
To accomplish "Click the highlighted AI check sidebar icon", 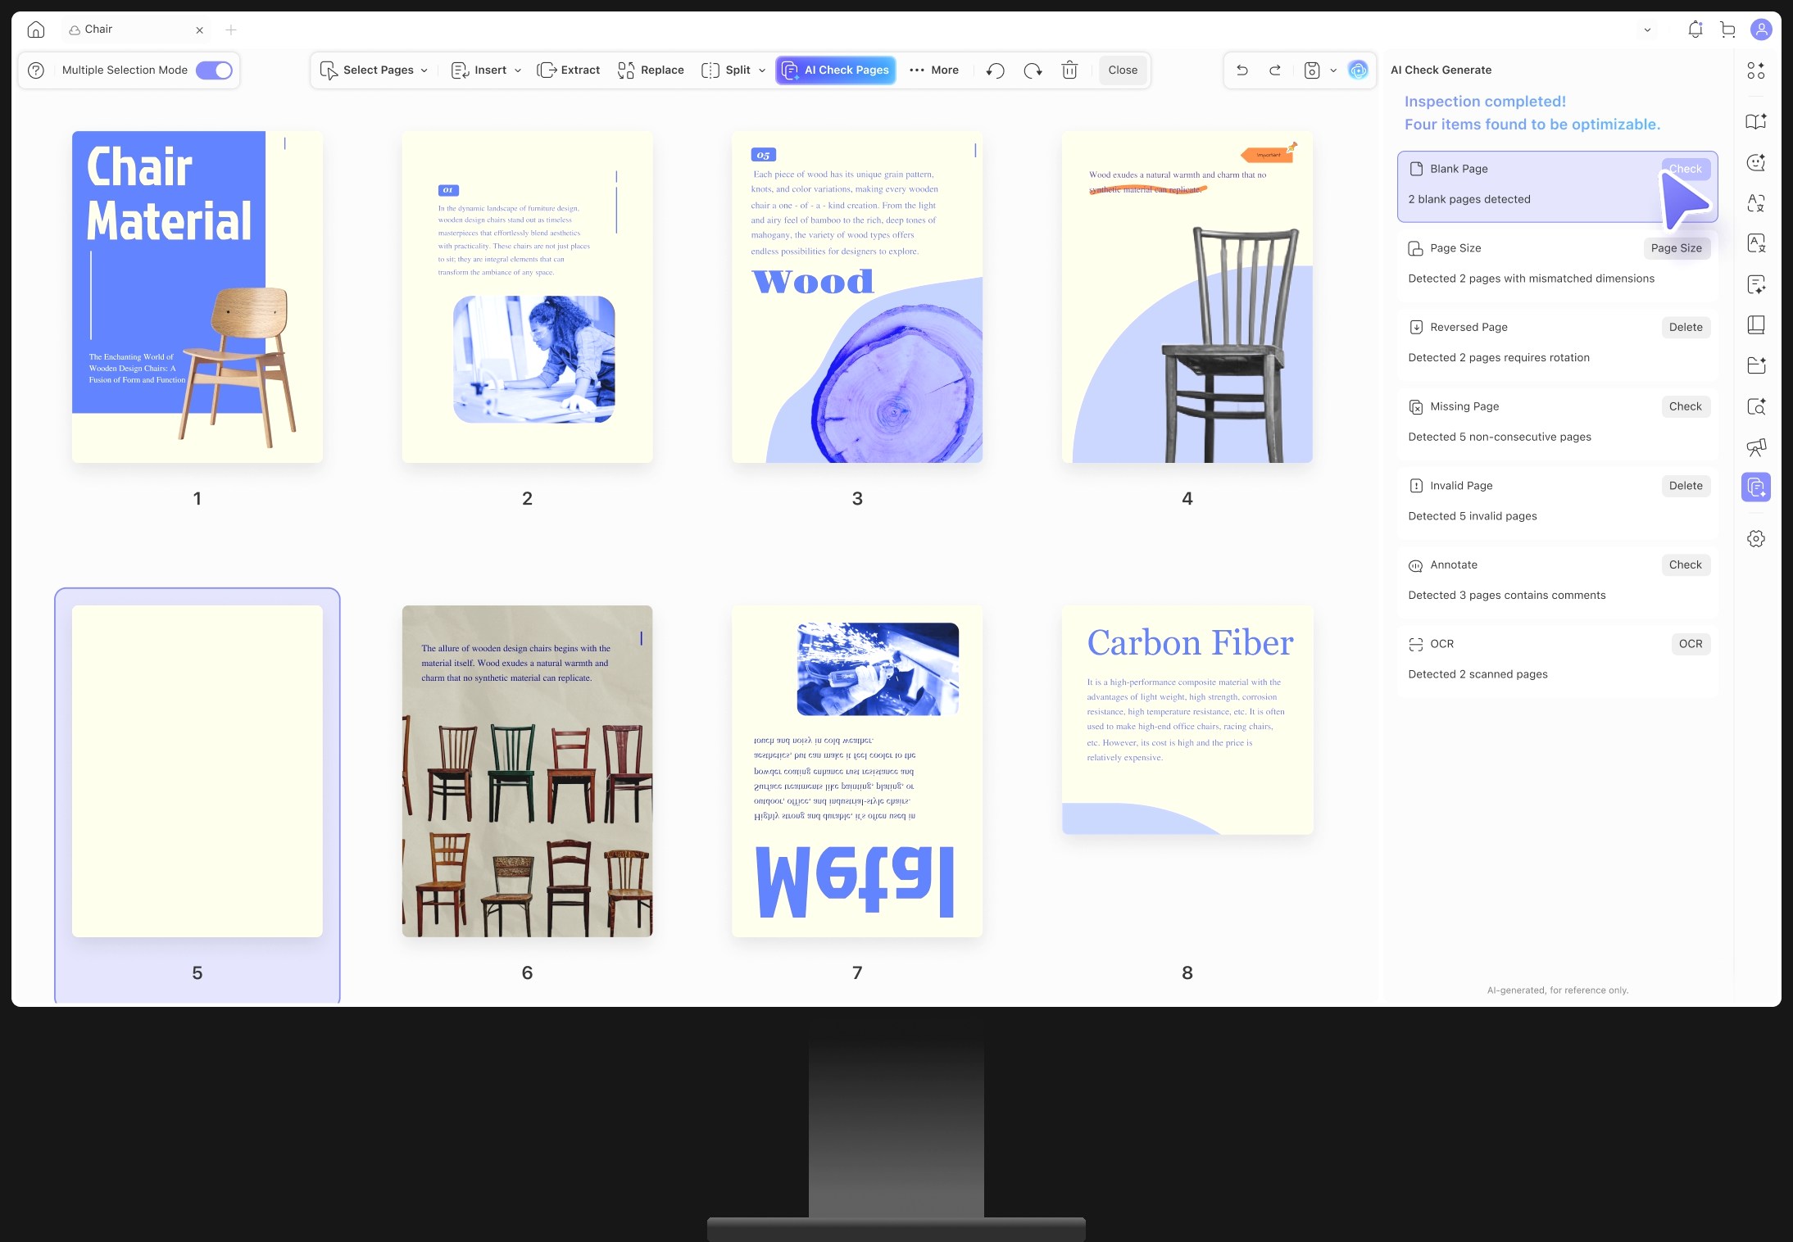I will click(x=1756, y=487).
